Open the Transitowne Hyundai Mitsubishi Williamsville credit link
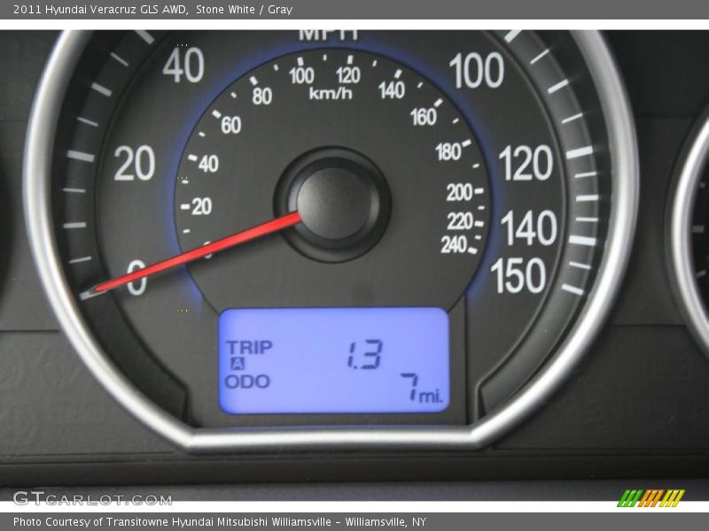Screen dimensions: 709x531 coord(222,520)
